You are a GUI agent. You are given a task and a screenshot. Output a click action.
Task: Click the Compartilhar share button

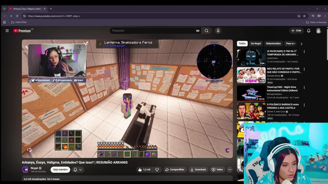[175, 170]
